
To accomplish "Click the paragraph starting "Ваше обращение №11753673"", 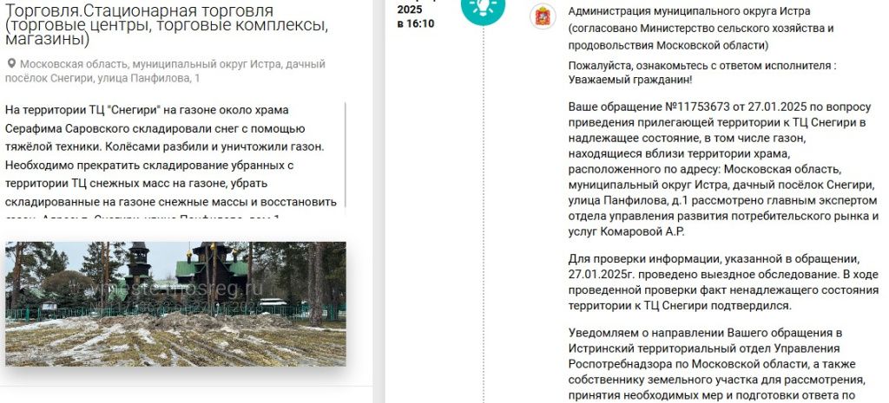I will click(723, 169).
